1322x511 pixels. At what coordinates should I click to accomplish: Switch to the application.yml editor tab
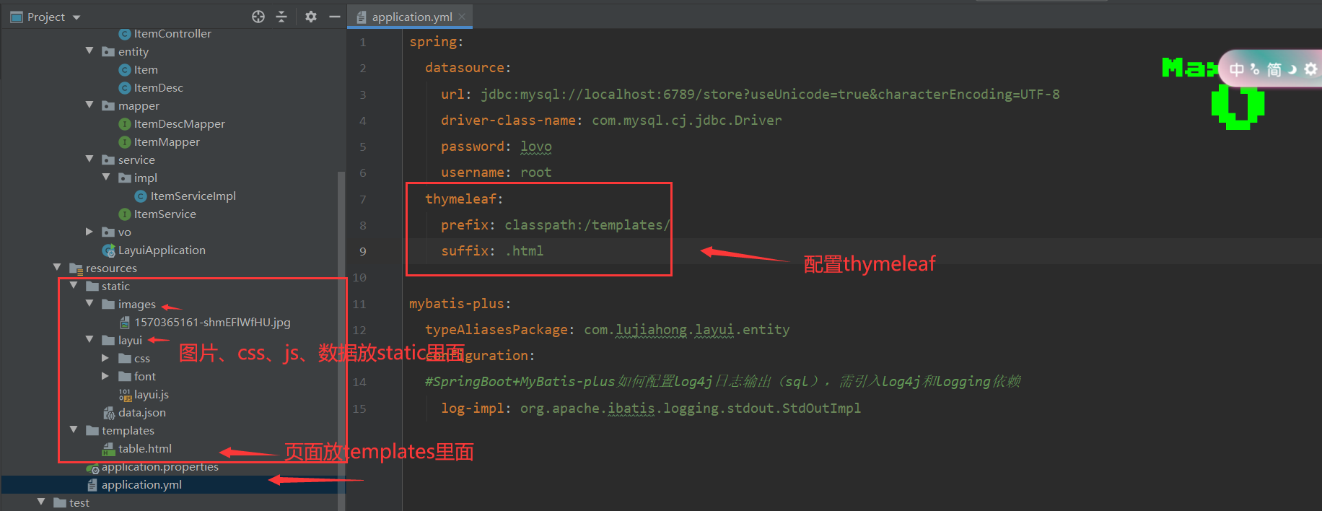(x=411, y=17)
